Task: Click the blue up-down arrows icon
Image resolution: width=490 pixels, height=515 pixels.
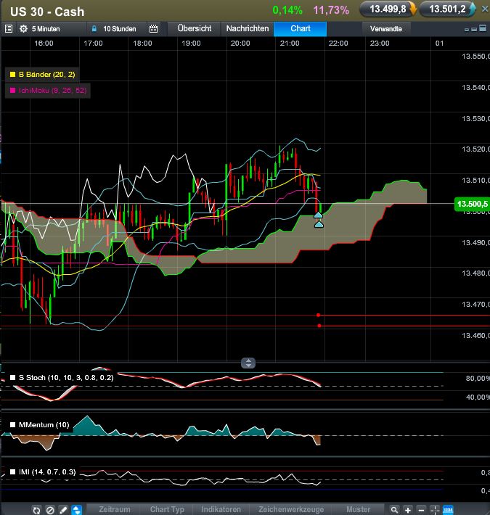Action: tap(77, 510)
